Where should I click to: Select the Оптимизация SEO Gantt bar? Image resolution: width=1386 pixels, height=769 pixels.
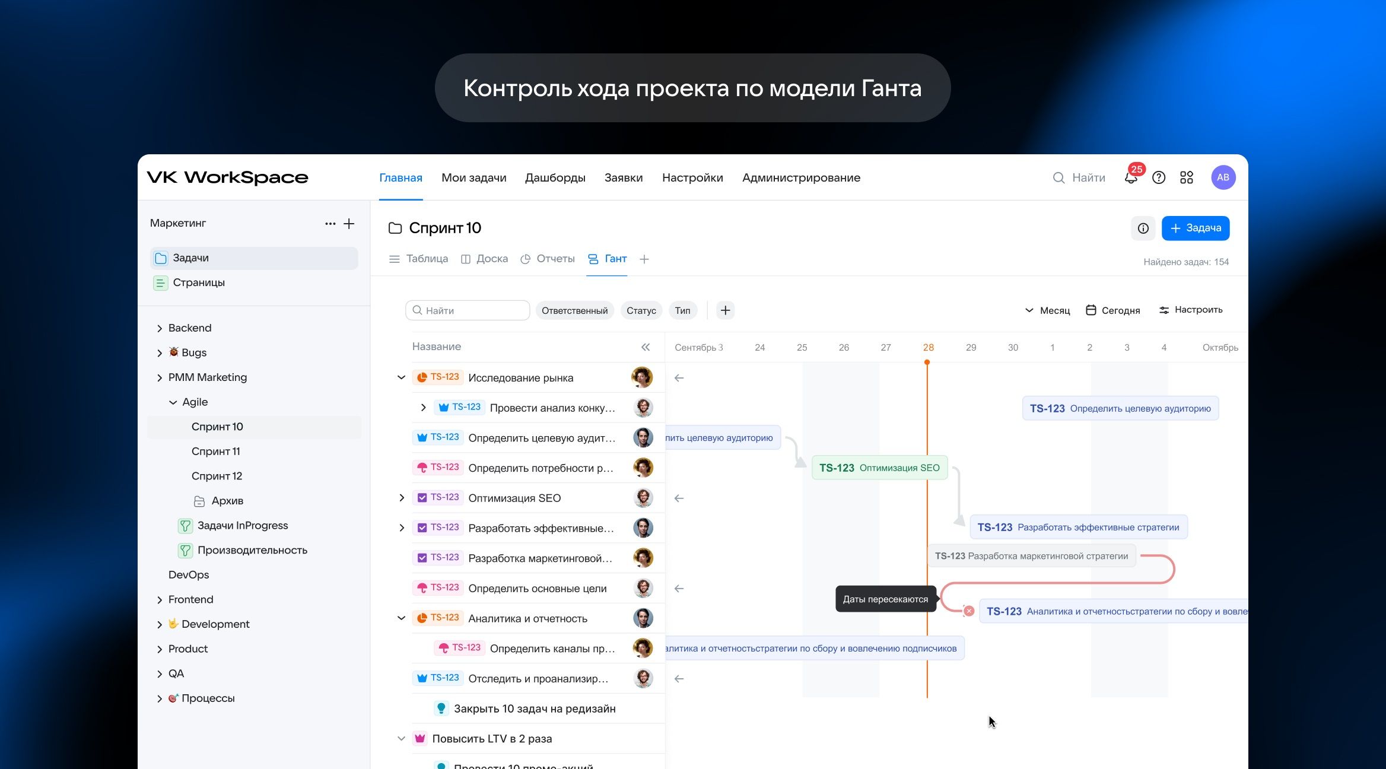point(879,468)
